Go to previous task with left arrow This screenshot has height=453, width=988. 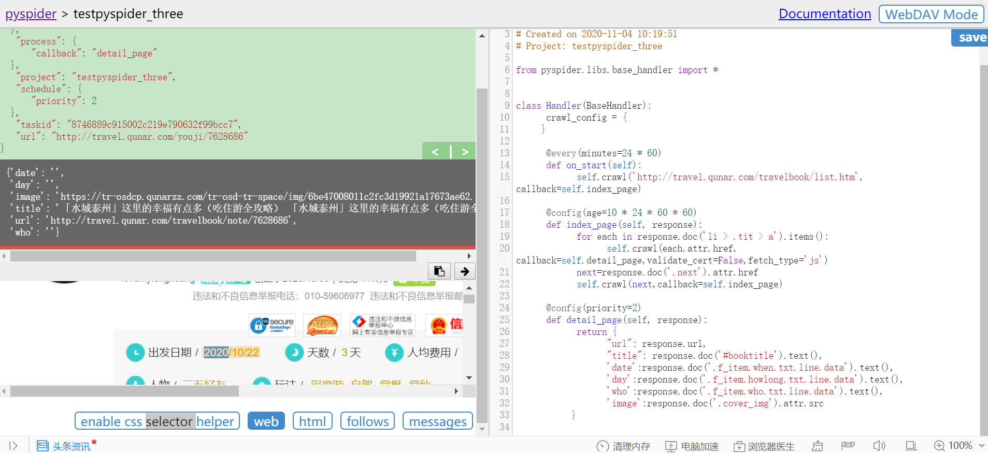point(435,152)
